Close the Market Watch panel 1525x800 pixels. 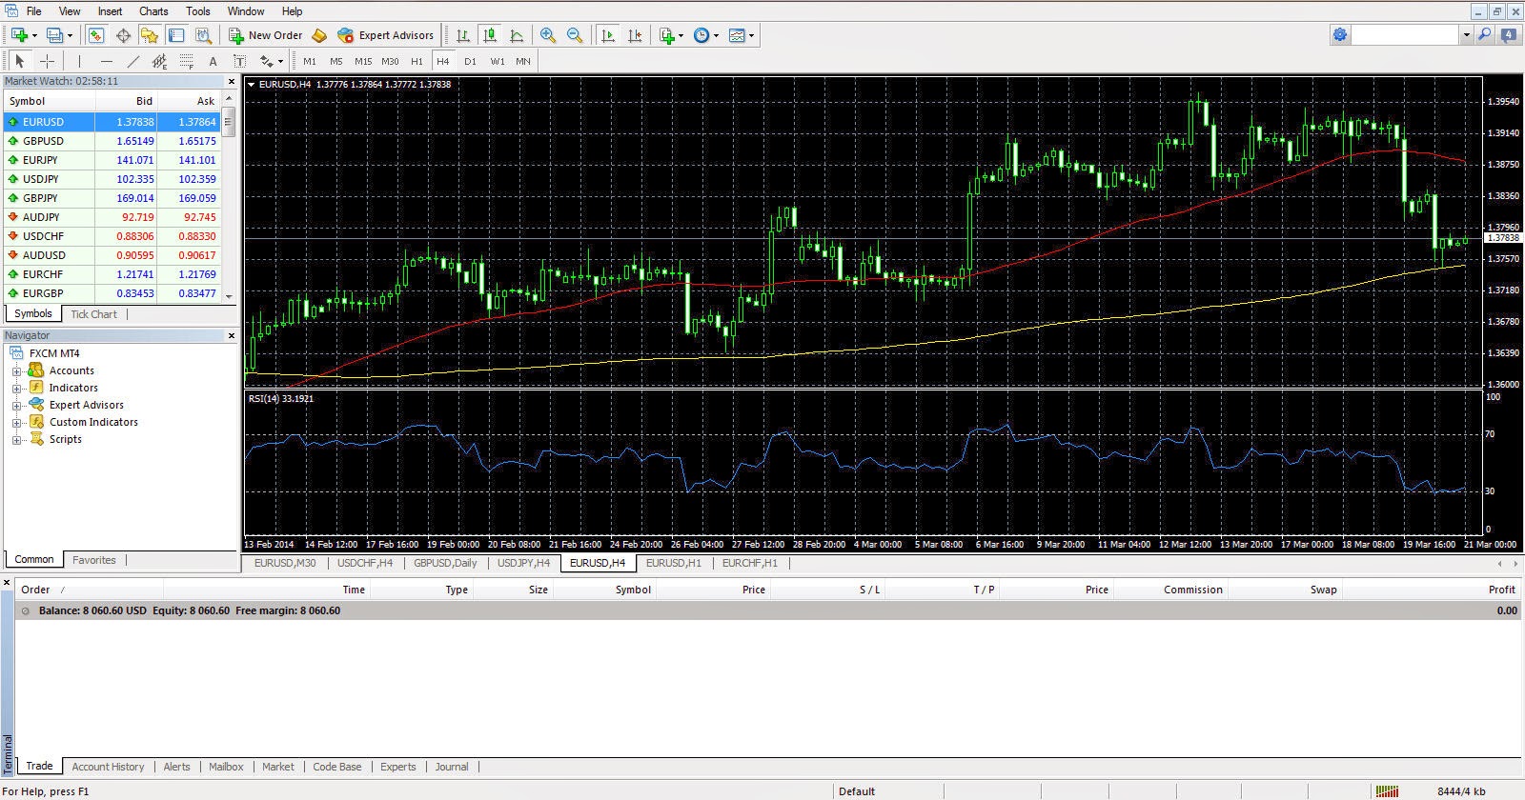231,81
